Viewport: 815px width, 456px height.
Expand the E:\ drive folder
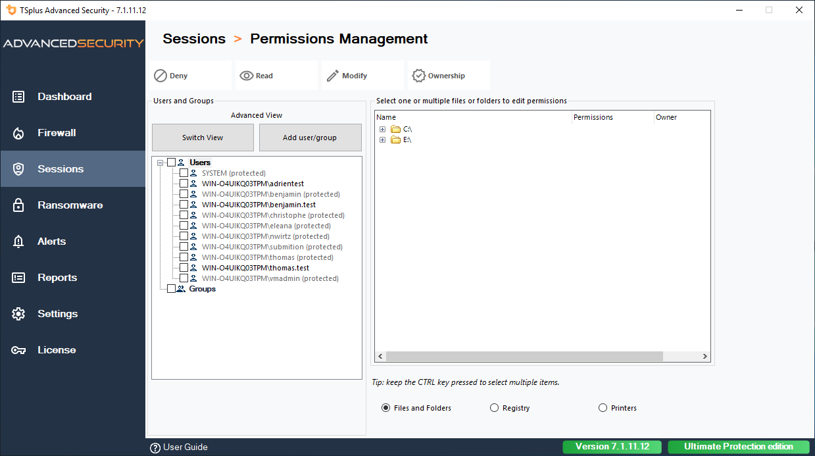[382, 139]
